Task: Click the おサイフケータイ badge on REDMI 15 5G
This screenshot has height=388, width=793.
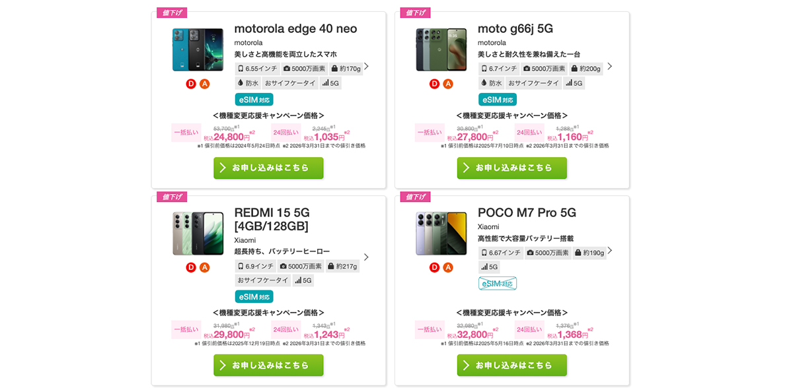Action: [262, 280]
